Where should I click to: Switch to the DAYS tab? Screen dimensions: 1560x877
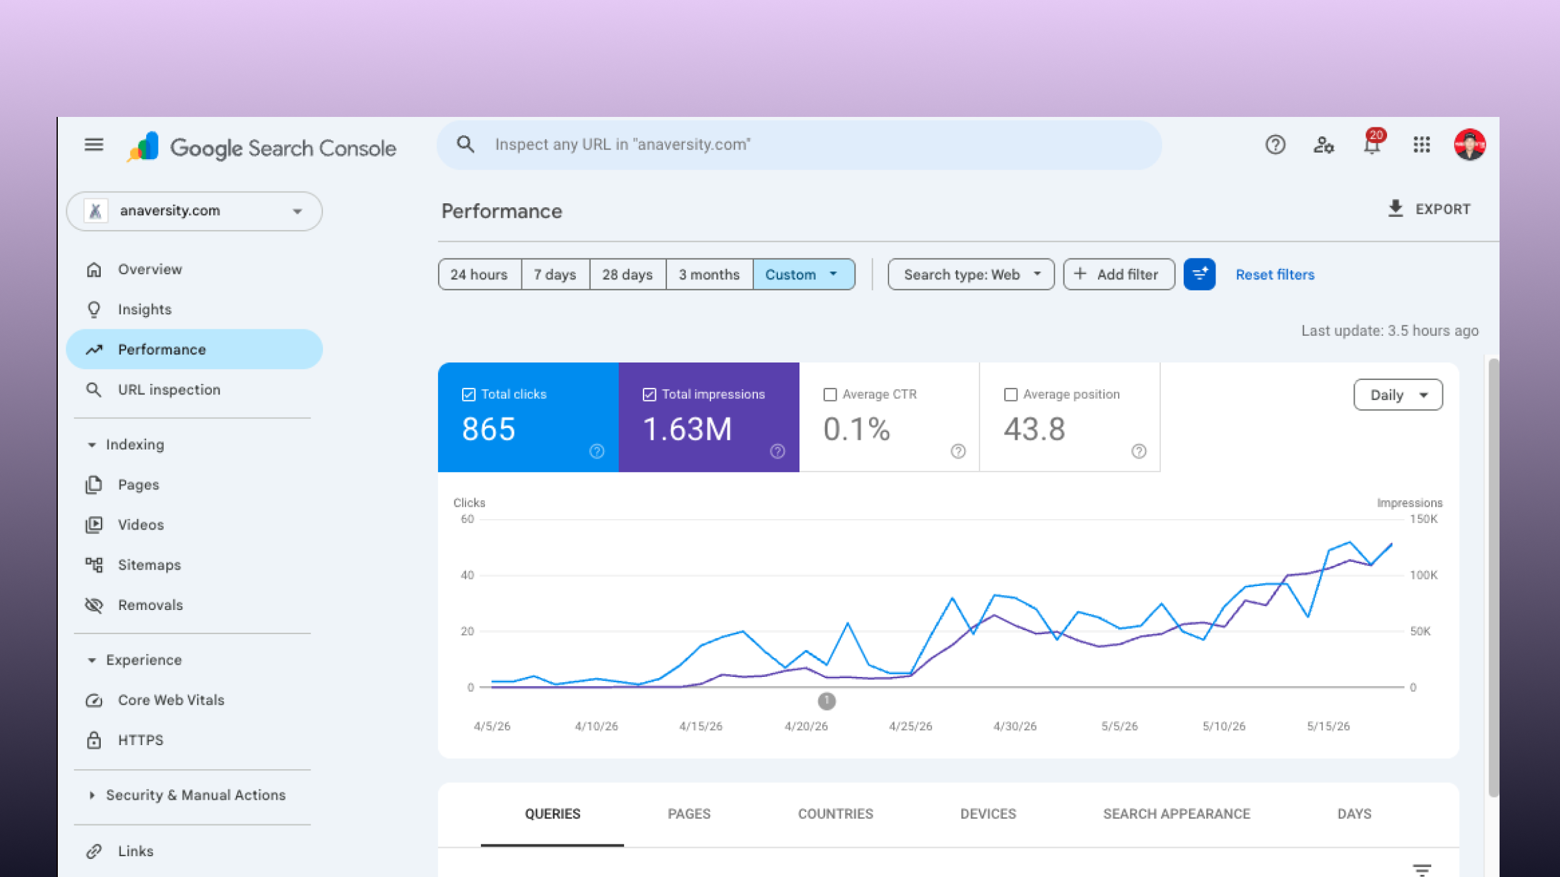[x=1355, y=814]
